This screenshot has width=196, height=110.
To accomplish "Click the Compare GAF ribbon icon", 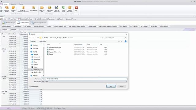I will 13,9.
